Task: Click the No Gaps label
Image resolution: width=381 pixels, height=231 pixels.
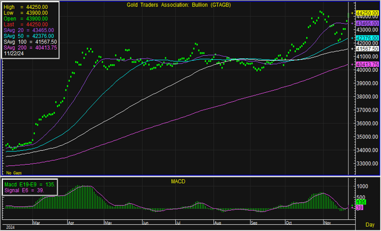Action: tap(13, 173)
